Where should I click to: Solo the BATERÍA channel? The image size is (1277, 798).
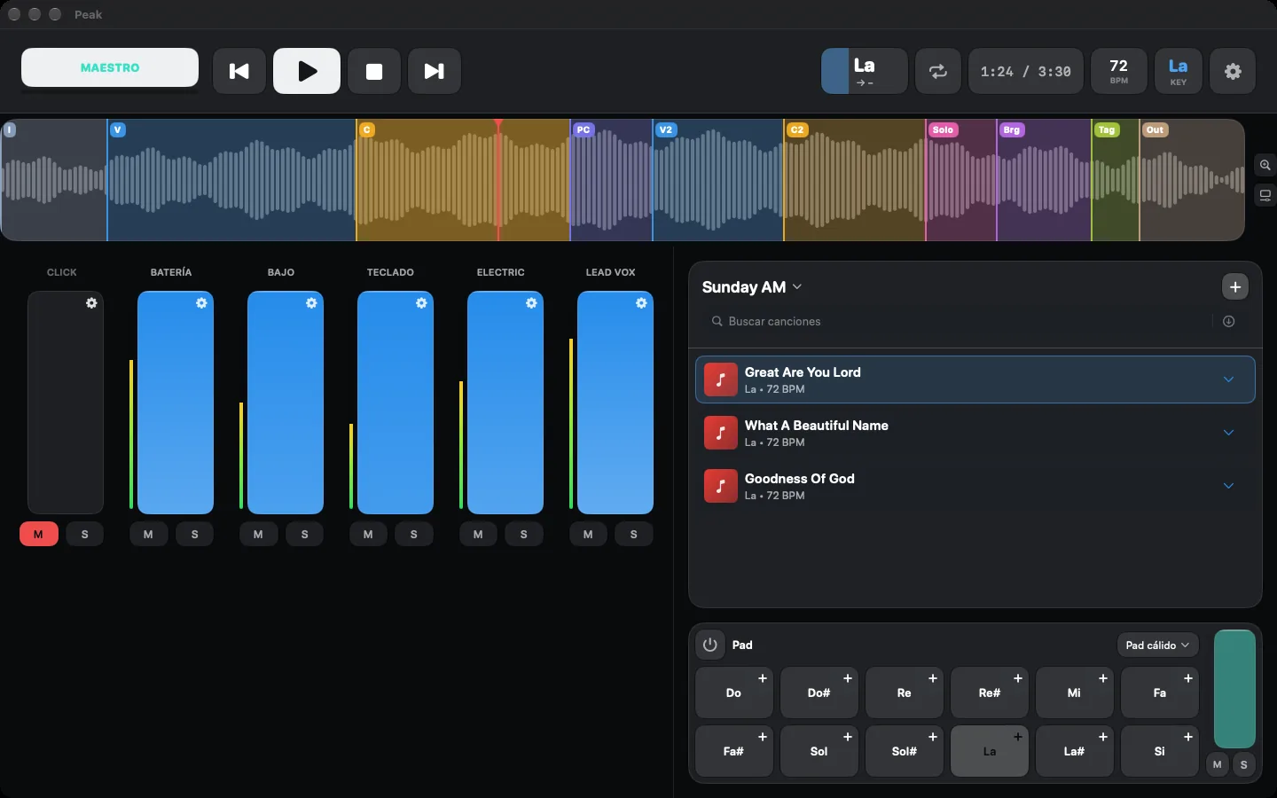click(x=195, y=535)
